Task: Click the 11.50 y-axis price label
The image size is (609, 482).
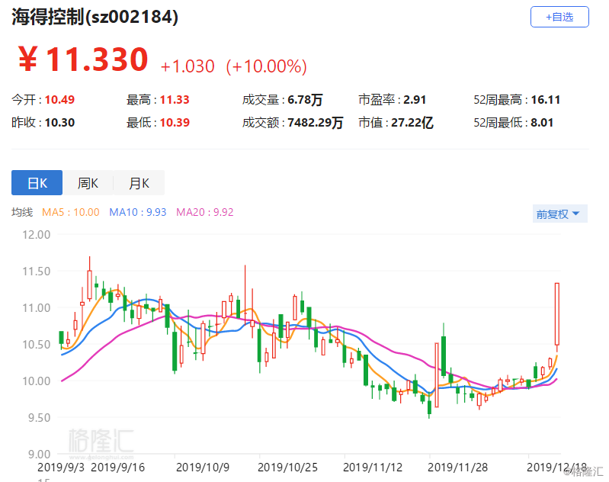Action: 36,272
